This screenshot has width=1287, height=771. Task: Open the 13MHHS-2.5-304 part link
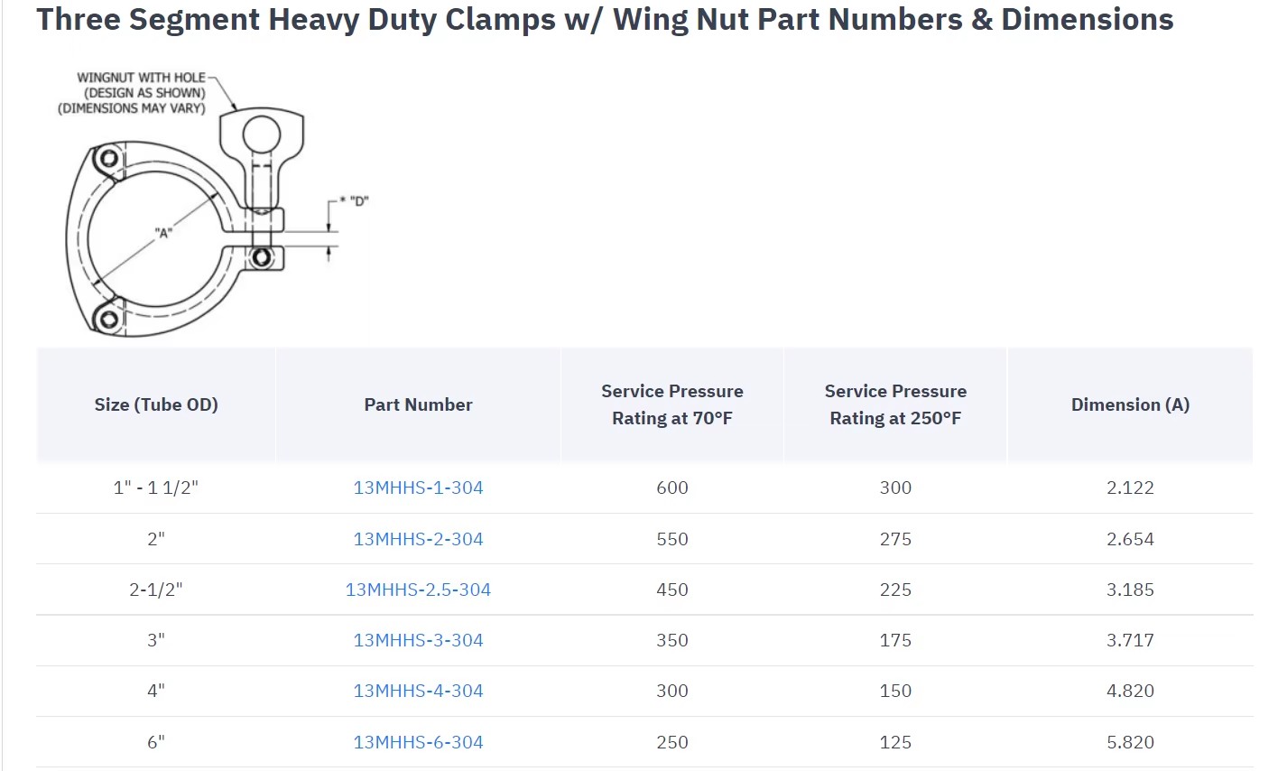pos(418,590)
